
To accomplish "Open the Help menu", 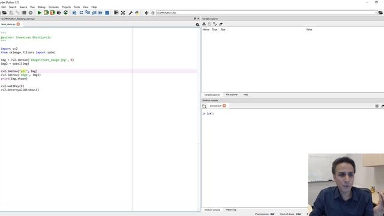I will coord(94,7).
